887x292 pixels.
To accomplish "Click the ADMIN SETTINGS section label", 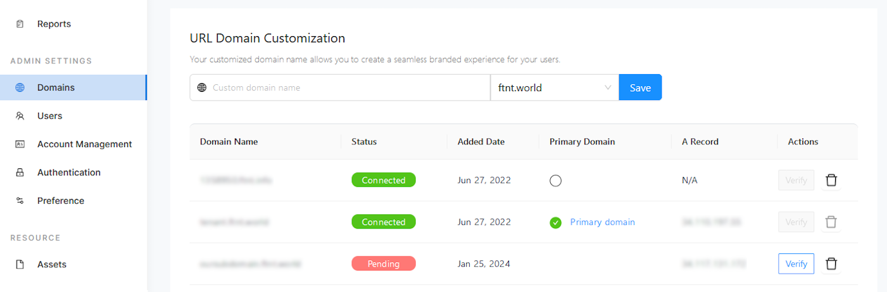I will pyautogui.click(x=51, y=61).
